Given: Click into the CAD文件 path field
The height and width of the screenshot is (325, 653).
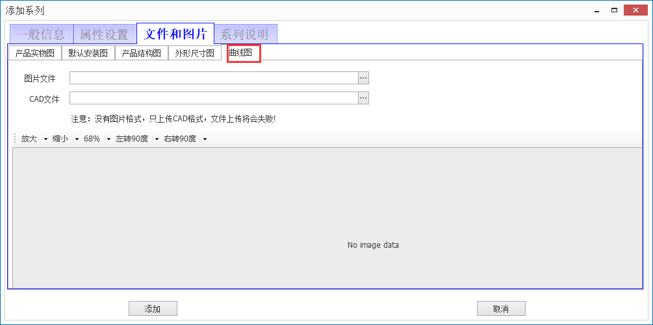Looking at the screenshot, I should [x=214, y=98].
